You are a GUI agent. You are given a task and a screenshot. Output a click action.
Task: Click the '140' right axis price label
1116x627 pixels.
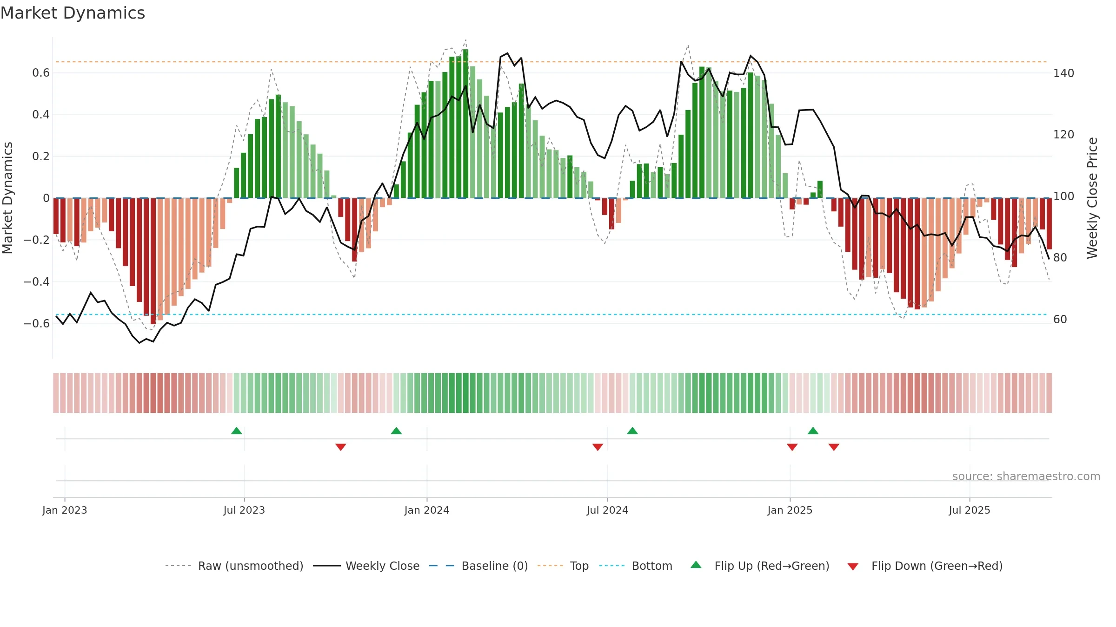pos(1064,73)
